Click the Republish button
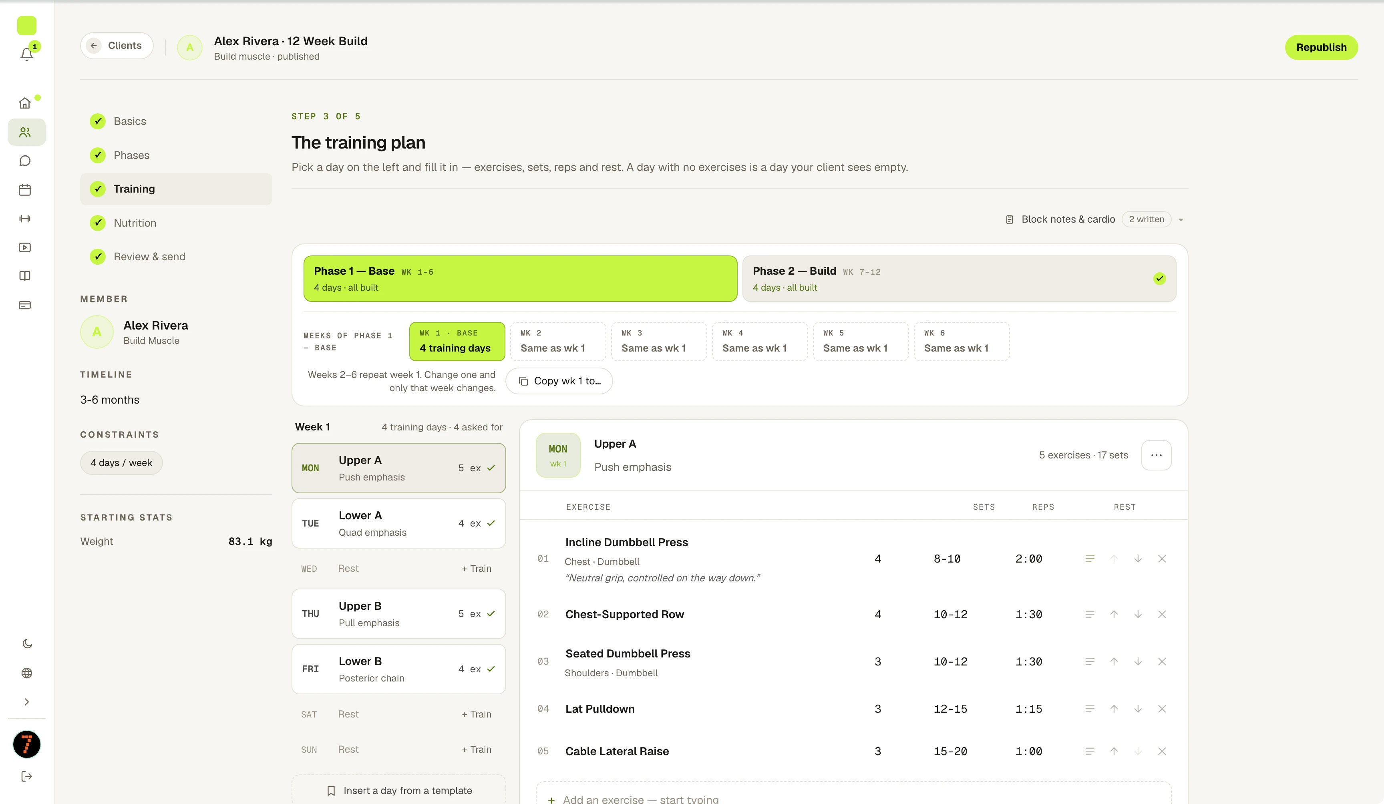This screenshot has width=1384, height=804. pos(1321,47)
